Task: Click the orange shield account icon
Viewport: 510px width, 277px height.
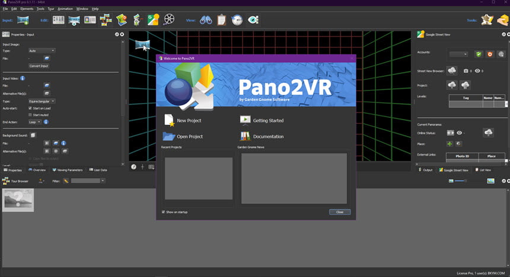Action: pyautogui.click(x=490, y=54)
